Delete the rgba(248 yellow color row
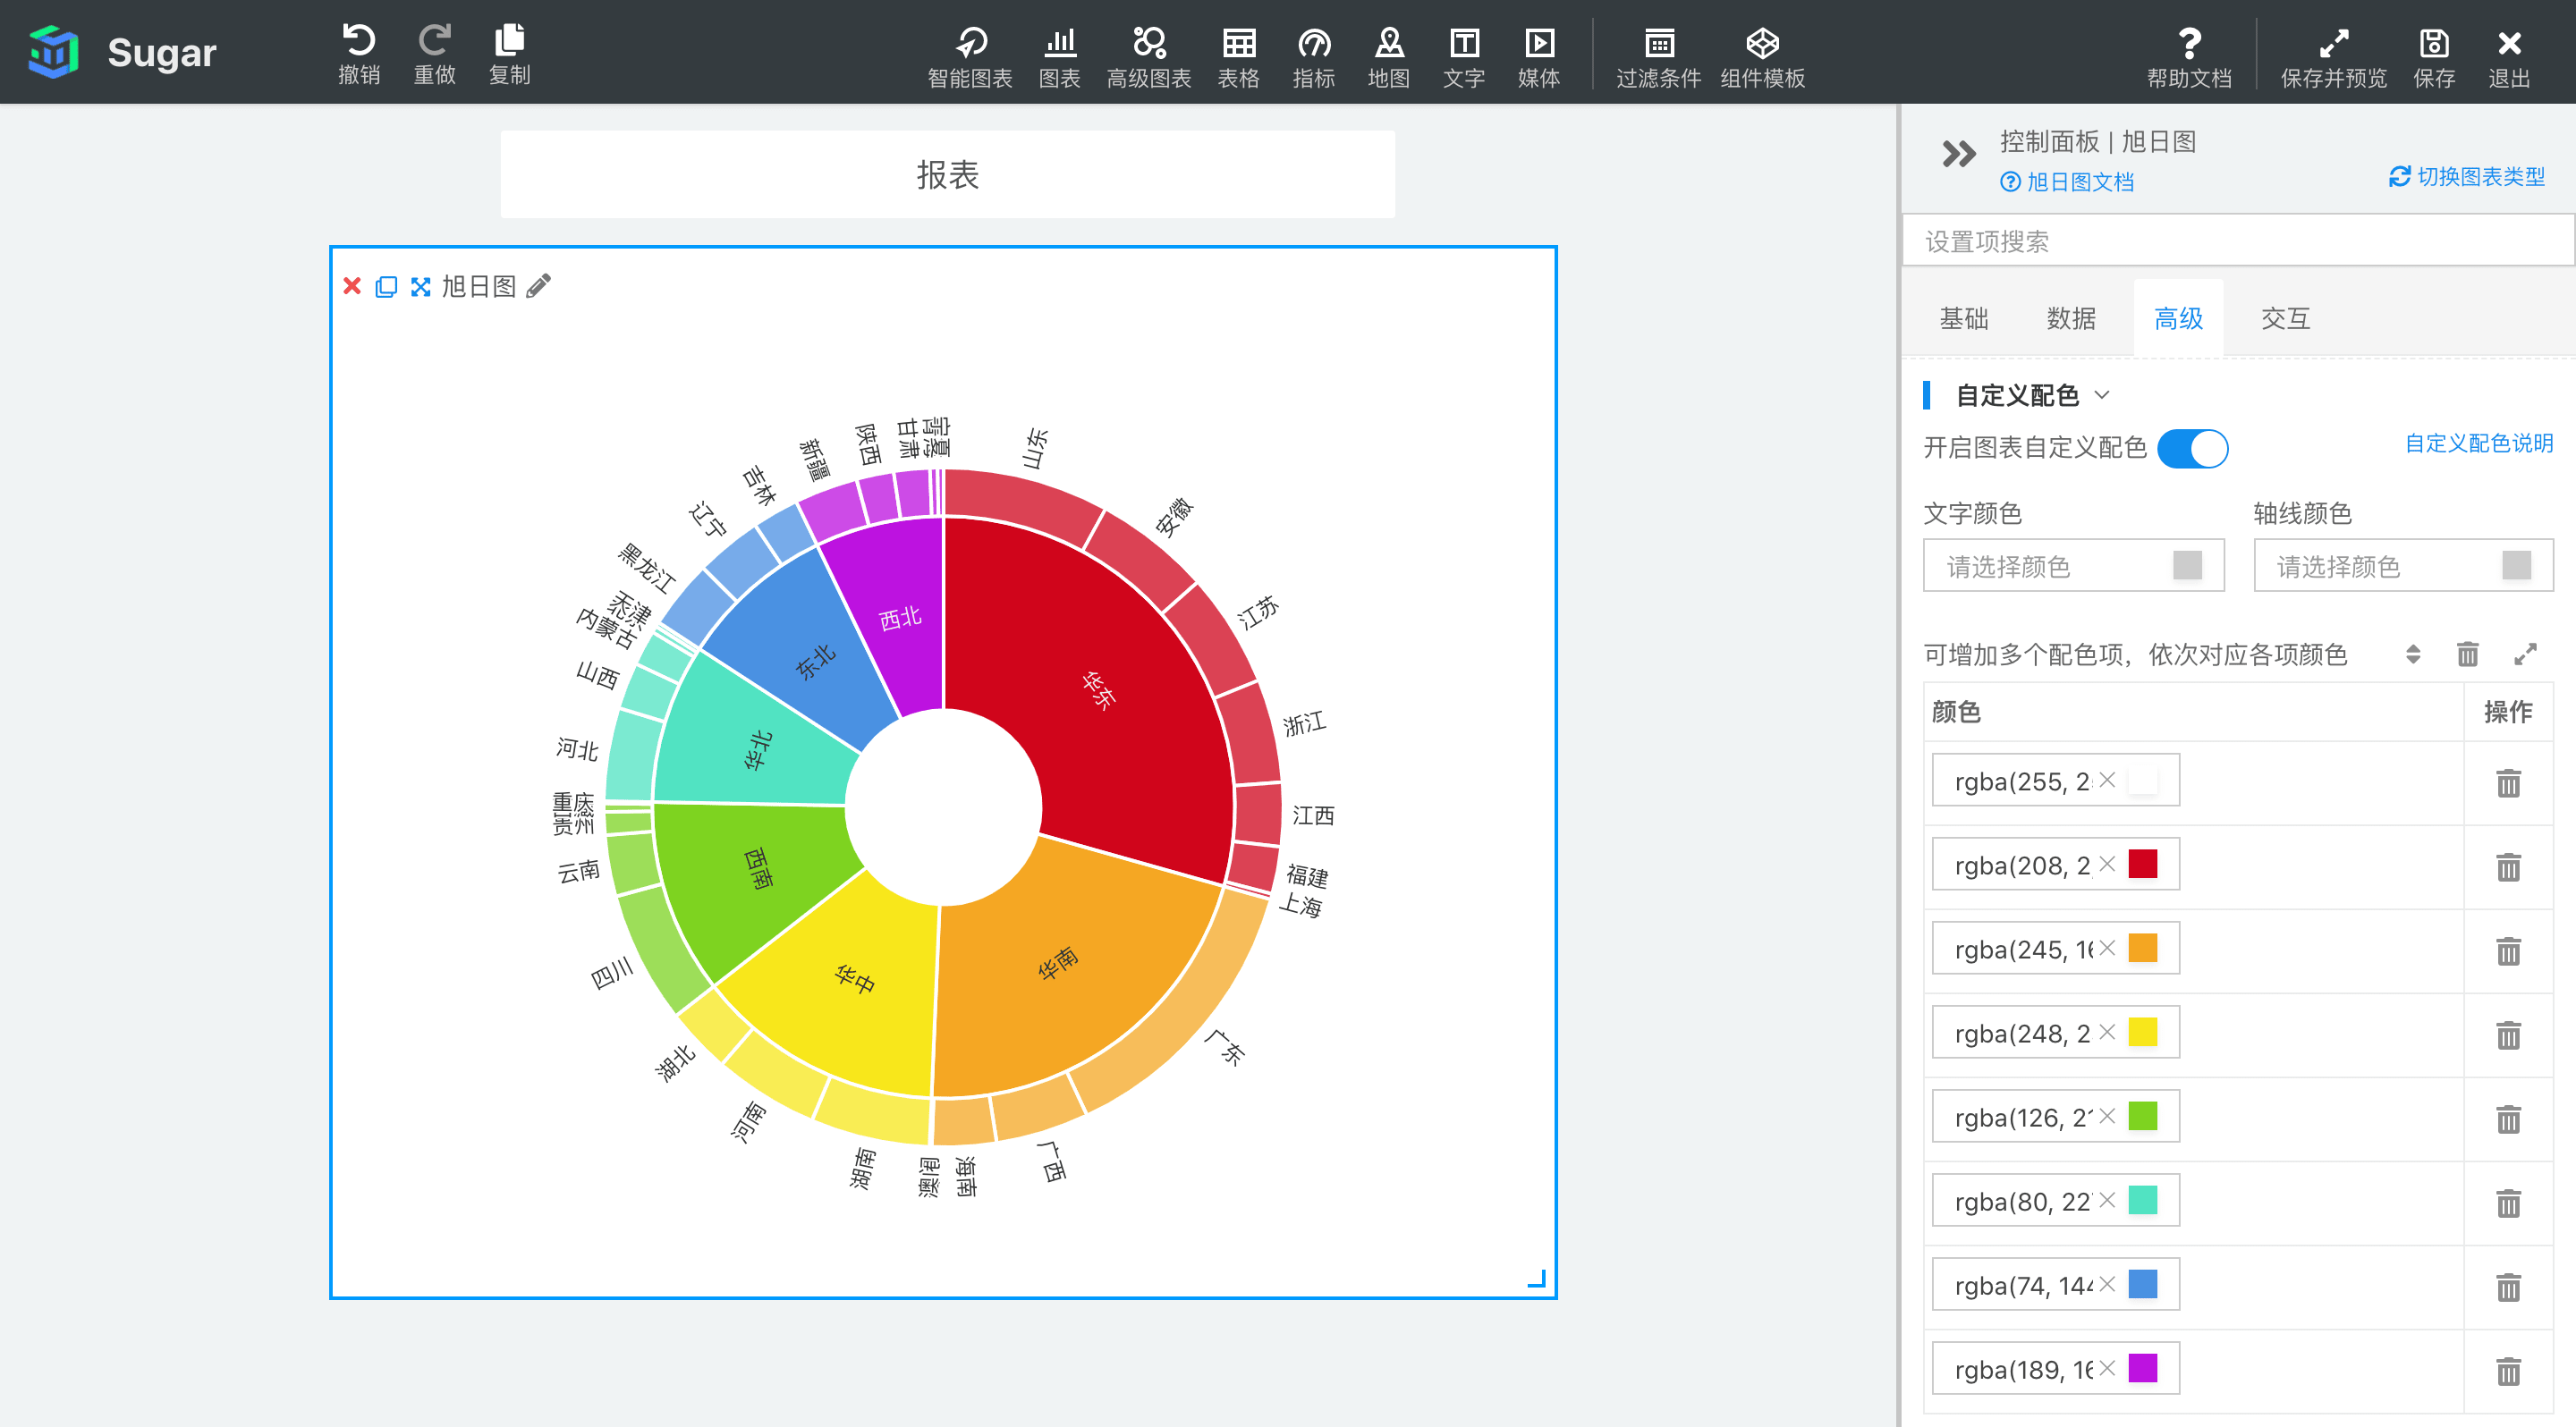2576x1427 pixels. 2508,1034
